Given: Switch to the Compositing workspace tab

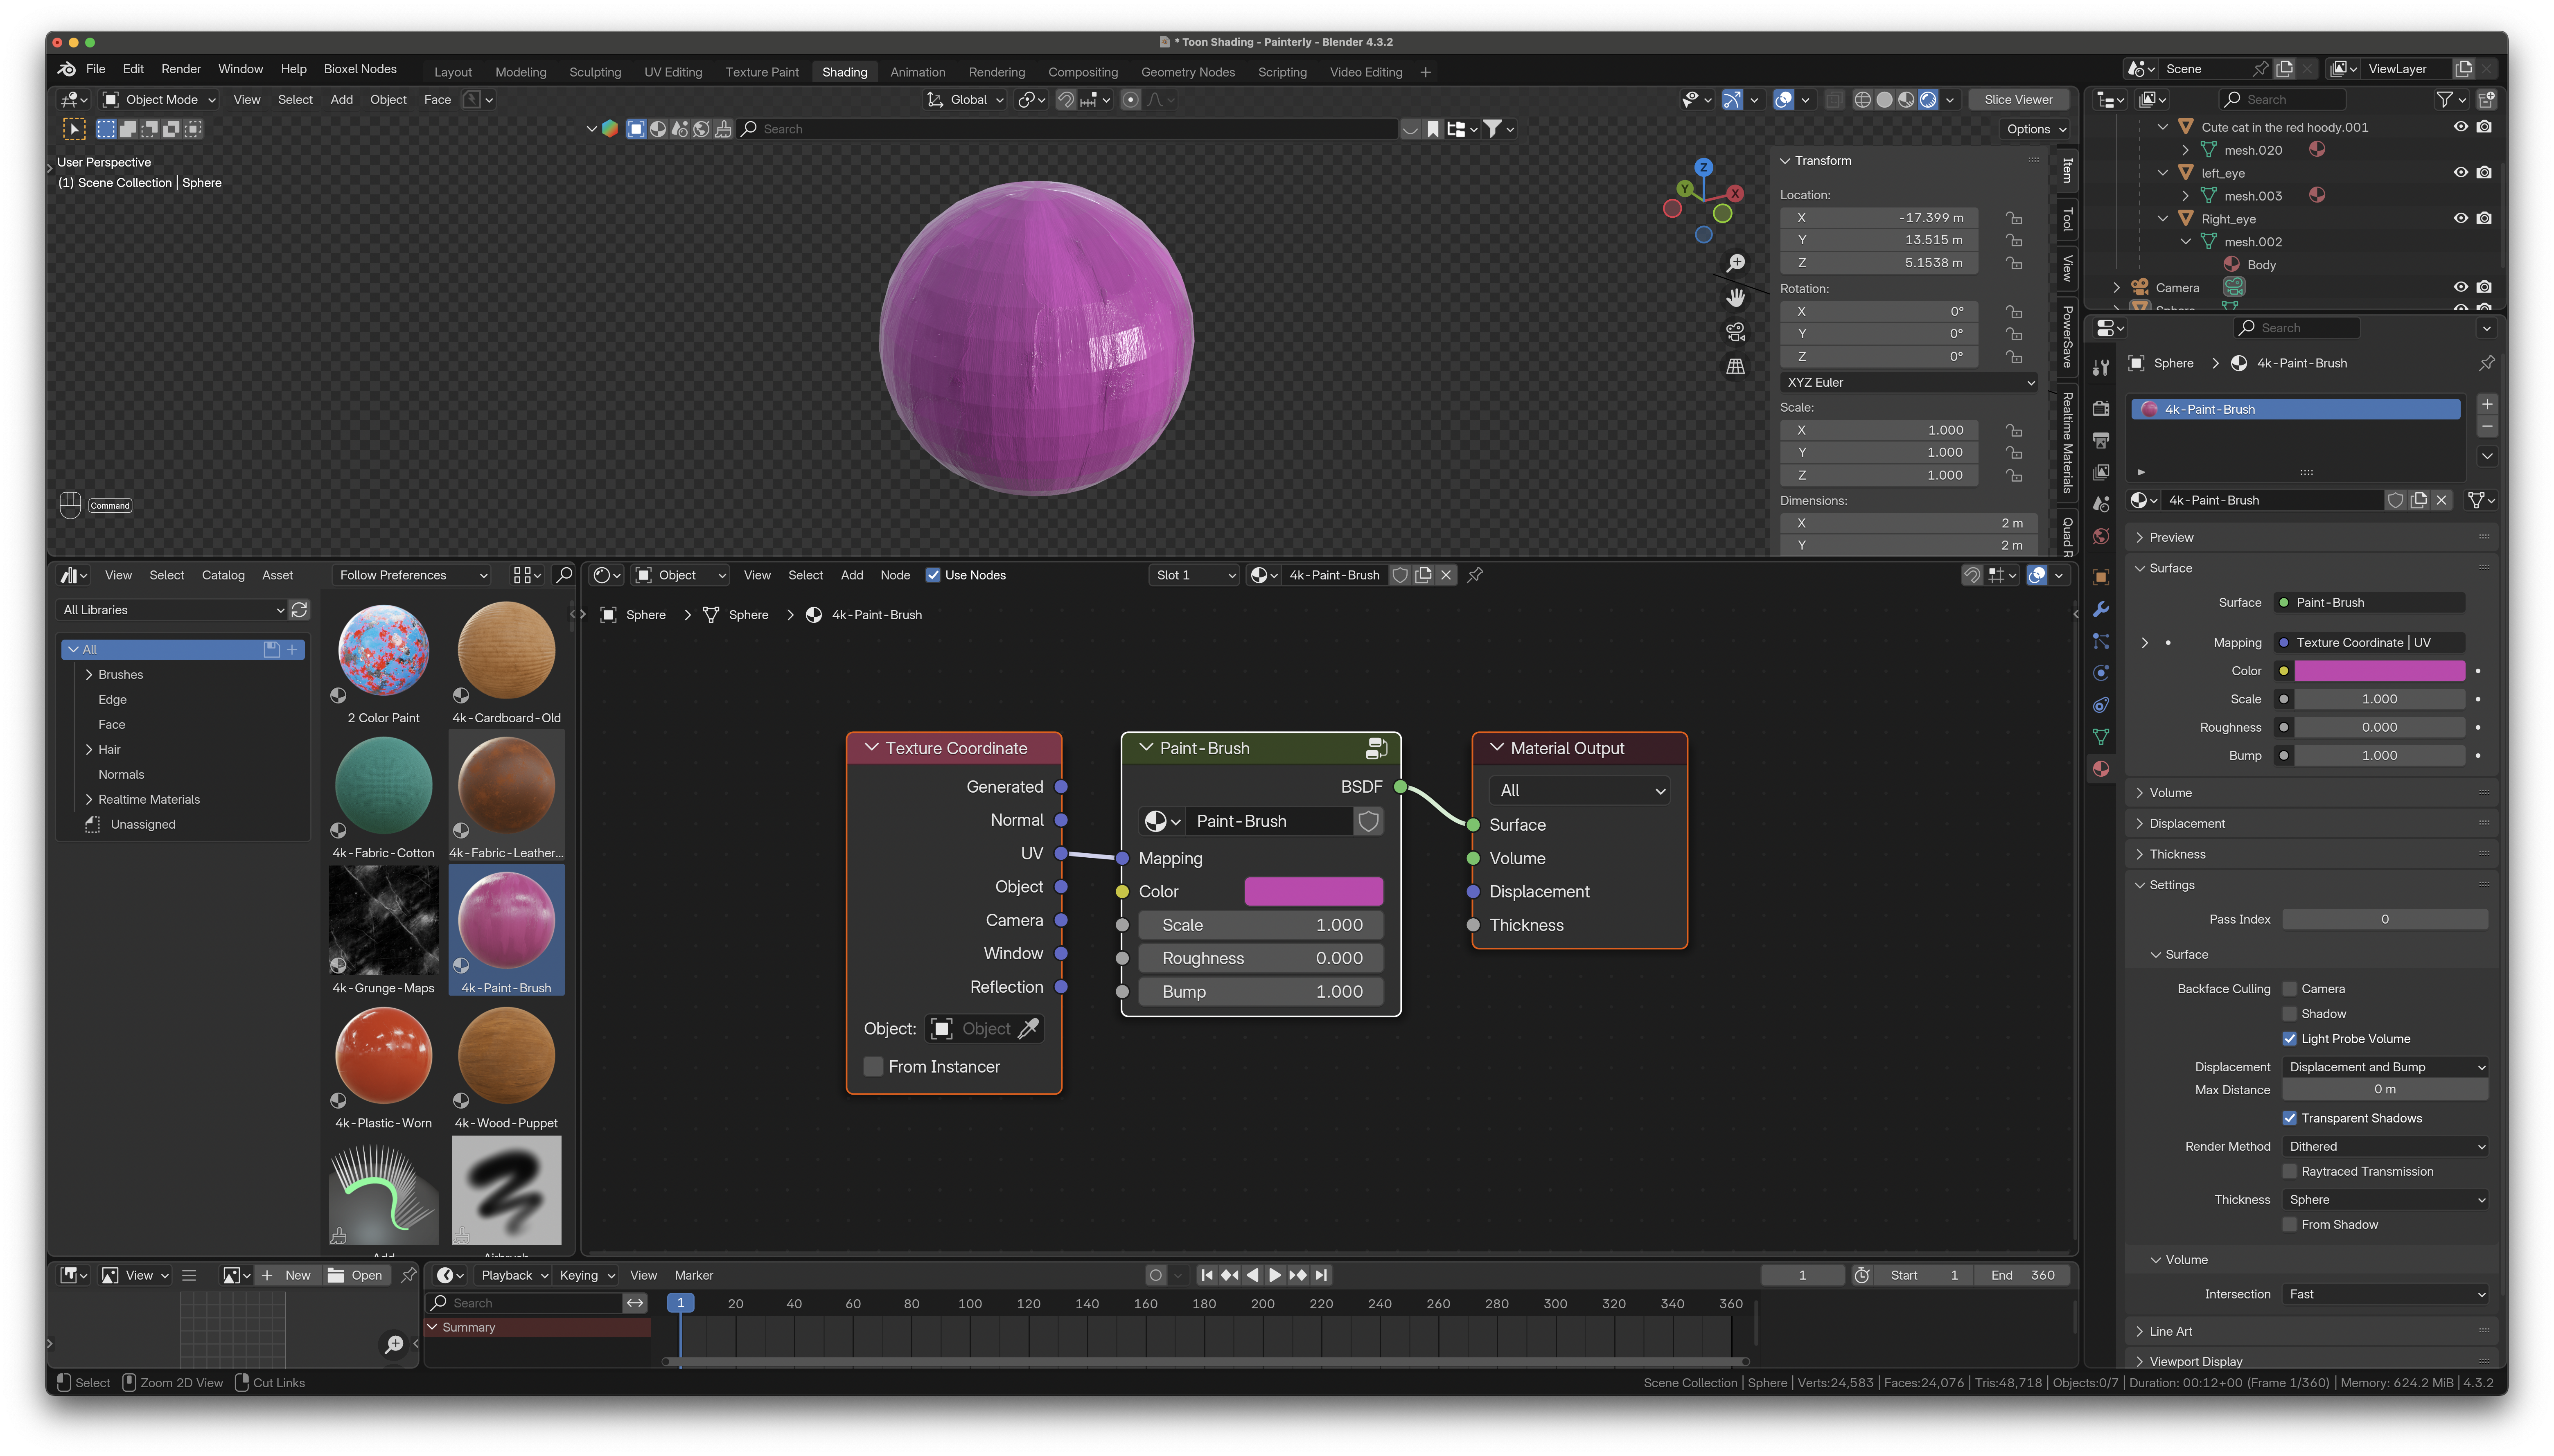Looking at the screenshot, I should (x=1083, y=72).
